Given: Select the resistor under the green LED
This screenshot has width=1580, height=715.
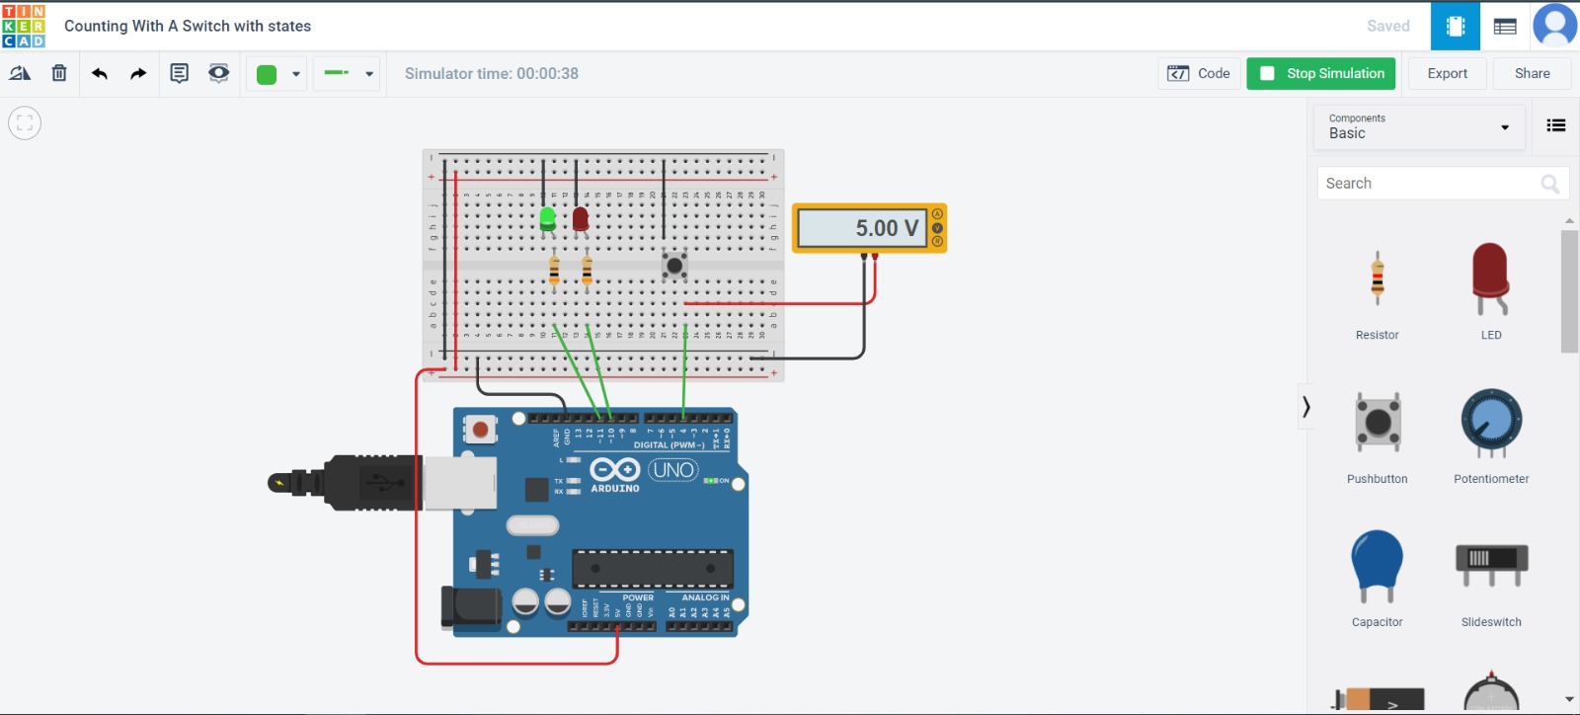Looking at the screenshot, I should click(554, 270).
